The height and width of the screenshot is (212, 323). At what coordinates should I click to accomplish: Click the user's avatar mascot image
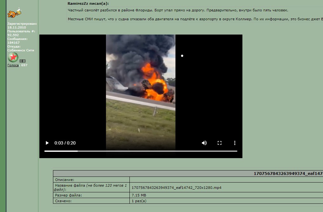point(14,13)
